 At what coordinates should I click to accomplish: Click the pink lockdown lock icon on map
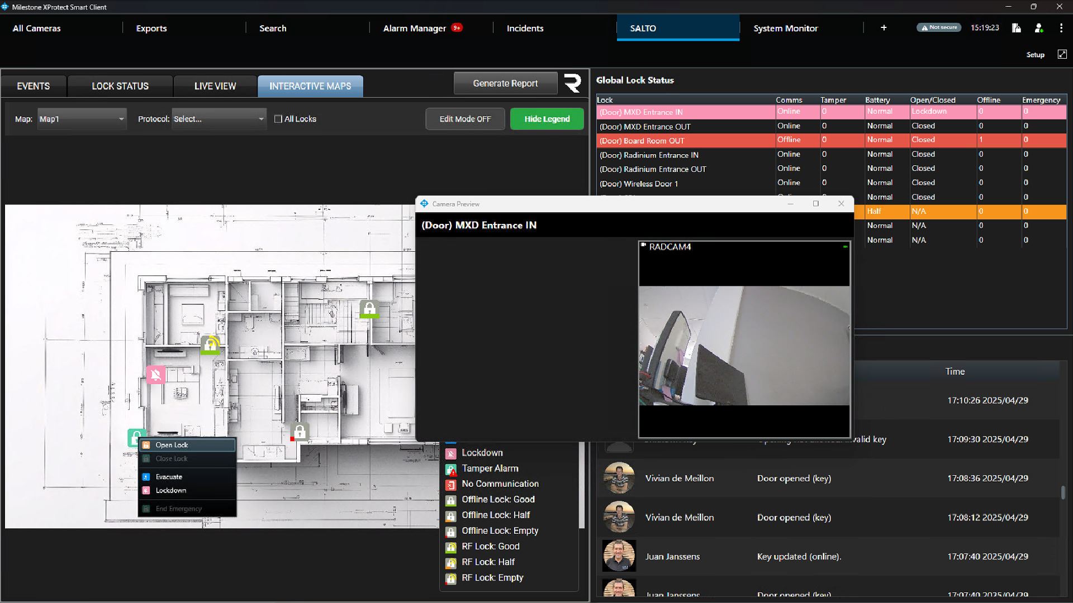[x=156, y=374]
